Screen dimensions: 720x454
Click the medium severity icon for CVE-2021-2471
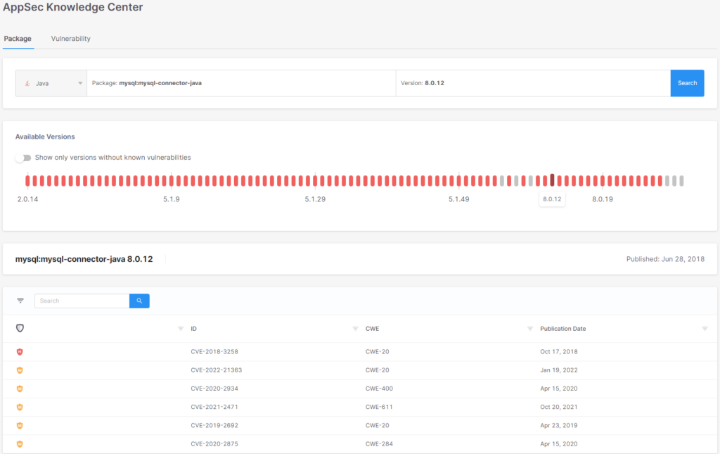coord(20,407)
